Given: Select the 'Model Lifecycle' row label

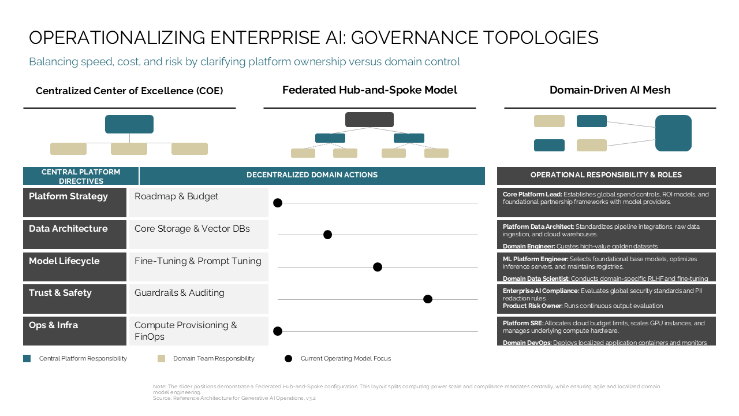Looking at the screenshot, I should [74, 267].
